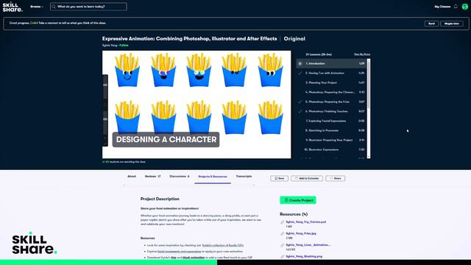471x265 pixels.
Task: Select lesson 6 Photoshop: Finishing Touches
Action: click(x=331, y=111)
